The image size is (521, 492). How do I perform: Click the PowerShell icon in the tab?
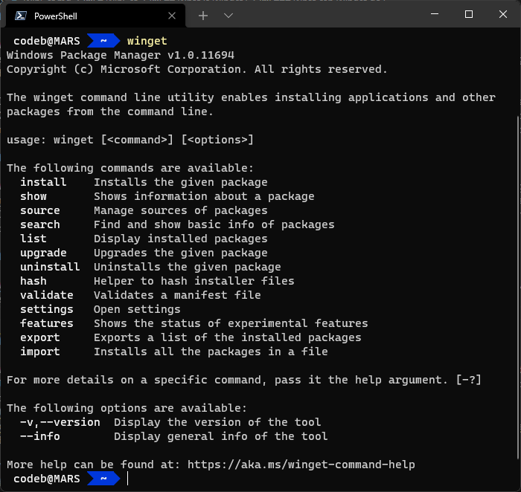point(22,16)
